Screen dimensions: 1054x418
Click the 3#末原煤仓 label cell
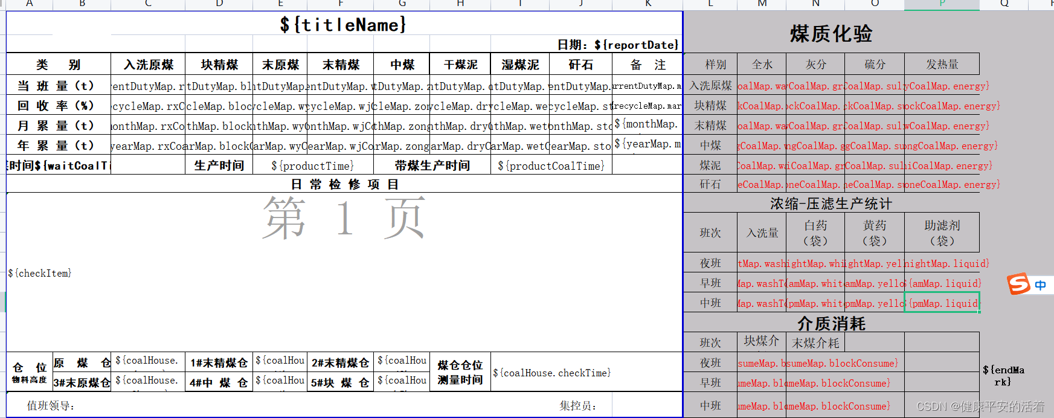tap(82, 382)
